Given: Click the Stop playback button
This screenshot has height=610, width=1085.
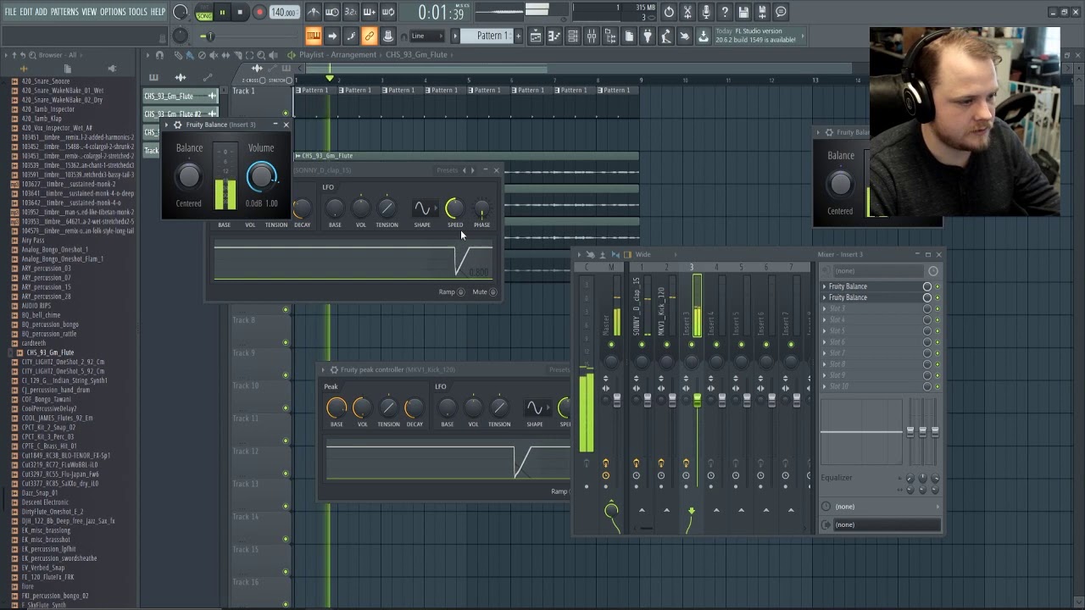Looking at the screenshot, I should tap(240, 13).
